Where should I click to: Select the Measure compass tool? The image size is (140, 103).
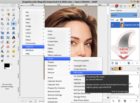tap(8, 24)
